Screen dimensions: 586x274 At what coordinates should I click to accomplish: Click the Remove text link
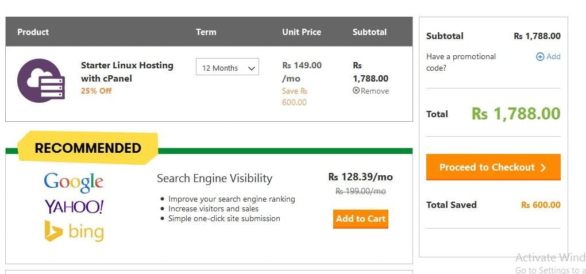pyautogui.click(x=375, y=91)
